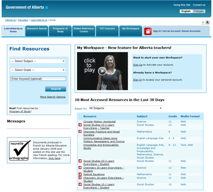This screenshot has height=192, width=213.
Task: Click the Grade column header
Action: (x=173, y=117)
